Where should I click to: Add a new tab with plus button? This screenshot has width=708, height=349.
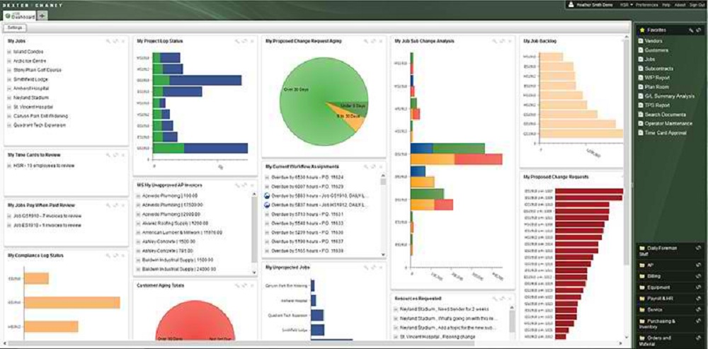42,16
